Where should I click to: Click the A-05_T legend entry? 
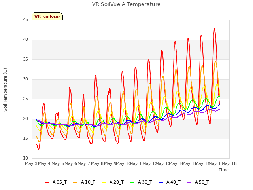click(56, 182)
